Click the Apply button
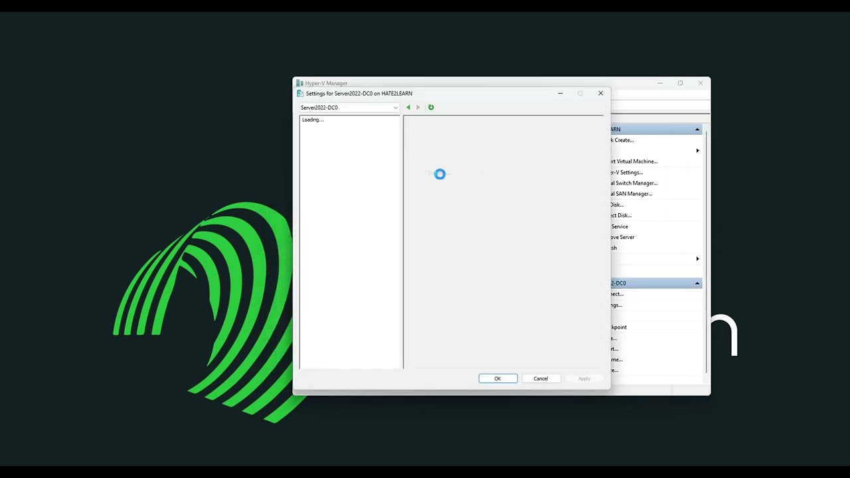 pyautogui.click(x=584, y=378)
